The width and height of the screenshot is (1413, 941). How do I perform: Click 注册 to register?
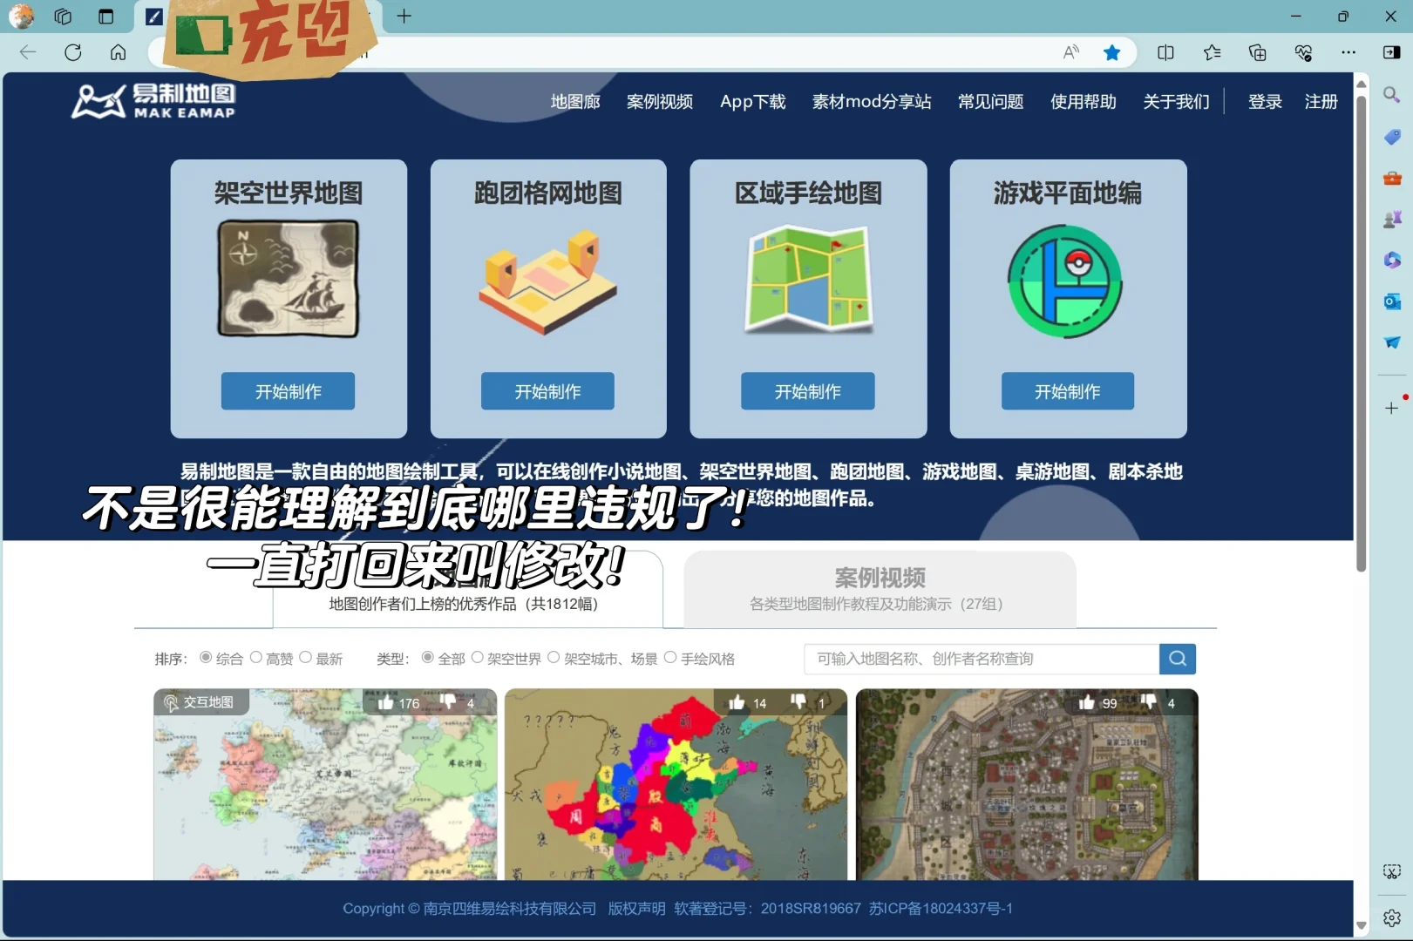tap(1321, 102)
